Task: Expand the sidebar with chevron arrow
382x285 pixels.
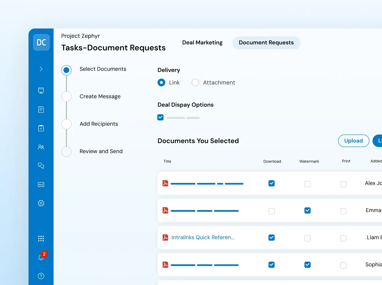Action: 41,69
